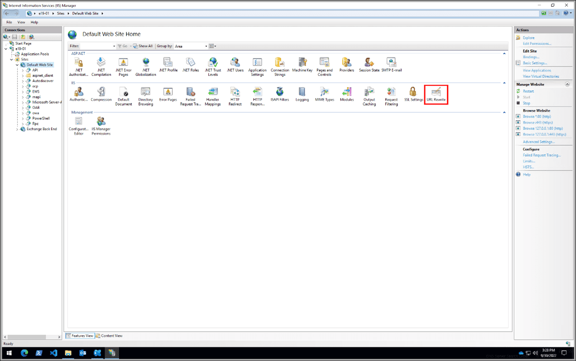Open Handler Mappings feature
576x361 pixels.
[x=213, y=96]
